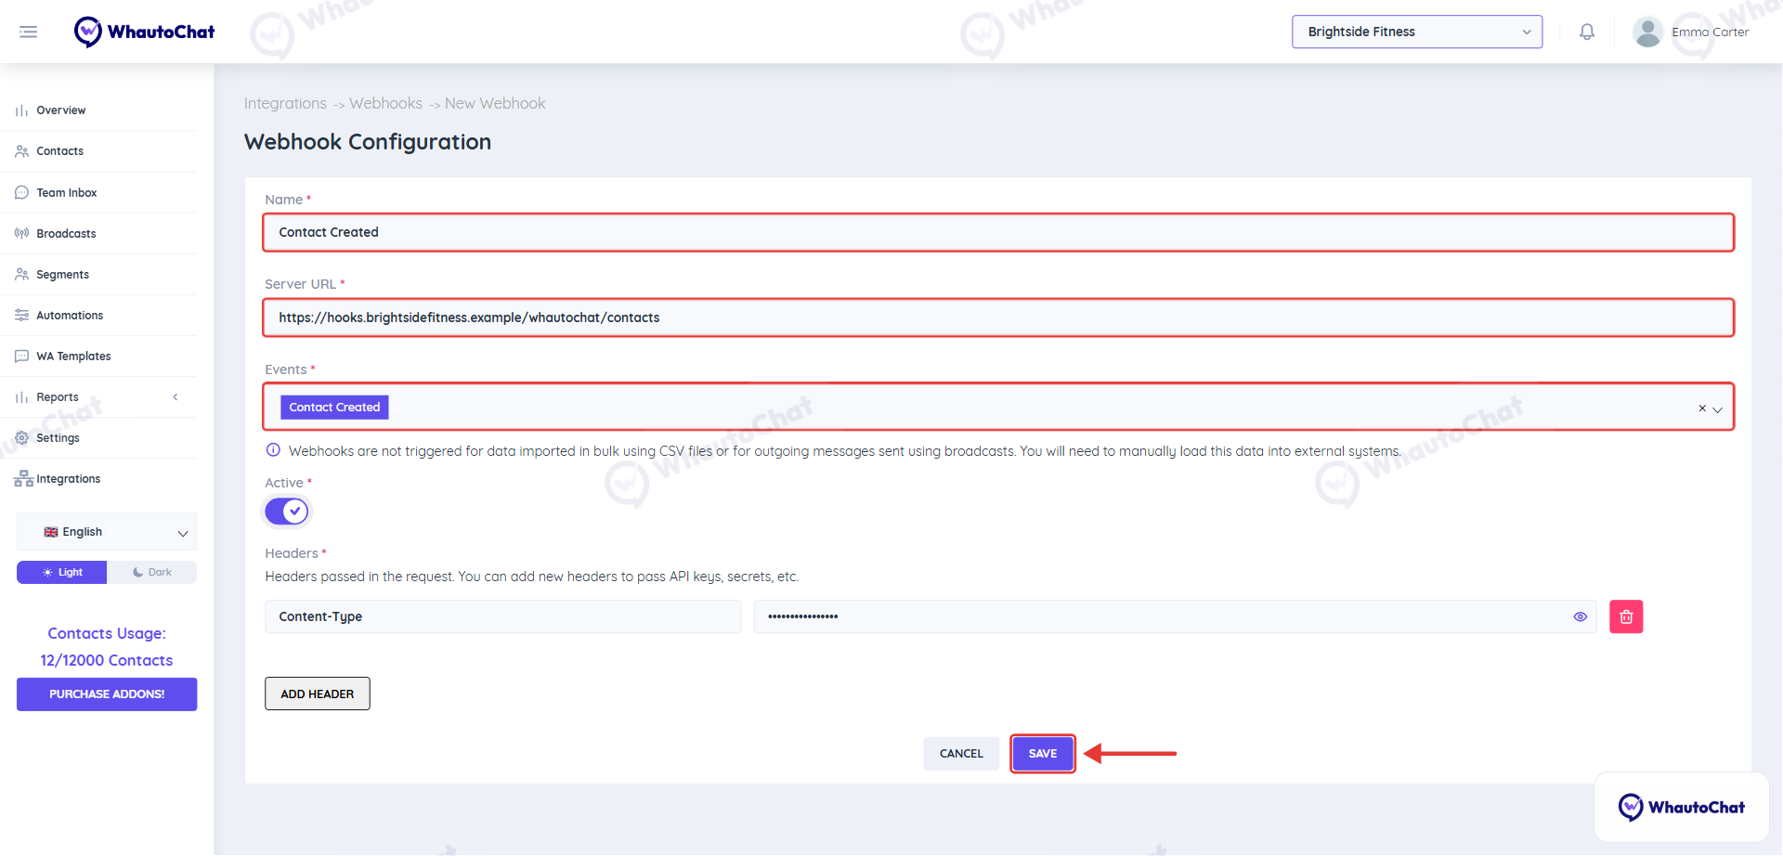Go to Overview in the sidebar

pos(60,110)
